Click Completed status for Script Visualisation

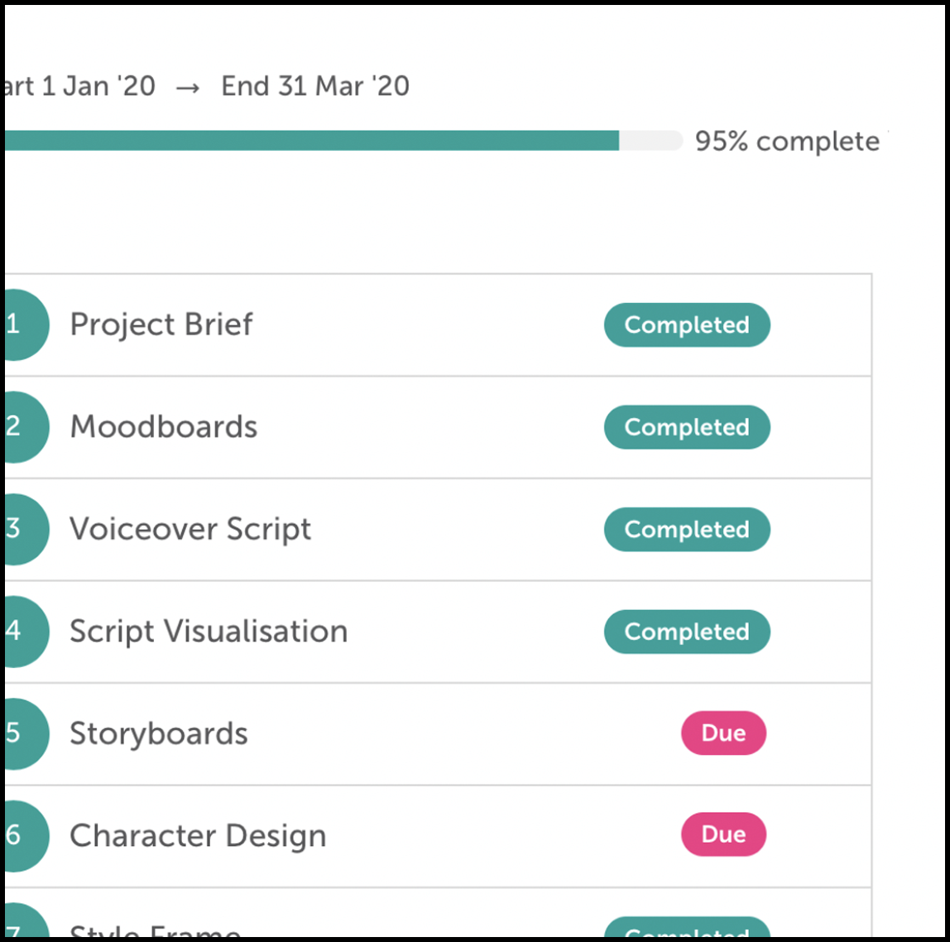(x=687, y=632)
